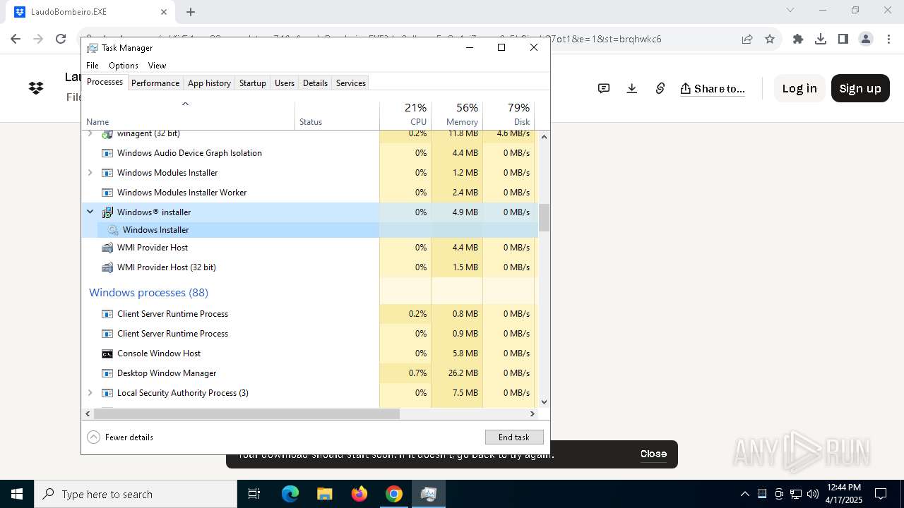Select Windows Audio Device Graph Isolation icon
The height and width of the screenshot is (508, 904).
tap(107, 153)
